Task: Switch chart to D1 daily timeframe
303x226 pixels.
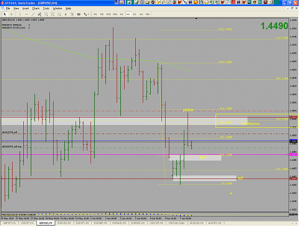Action: click(135, 14)
